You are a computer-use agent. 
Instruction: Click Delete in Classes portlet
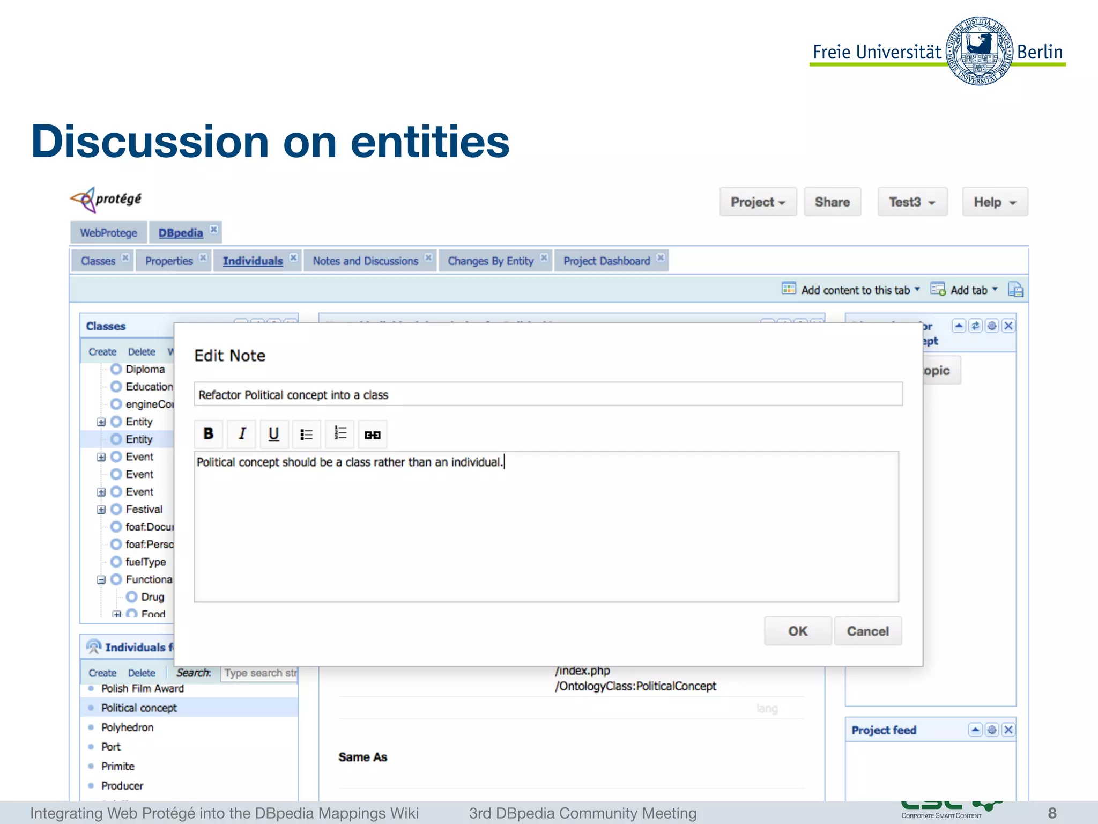[x=142, y=352]
